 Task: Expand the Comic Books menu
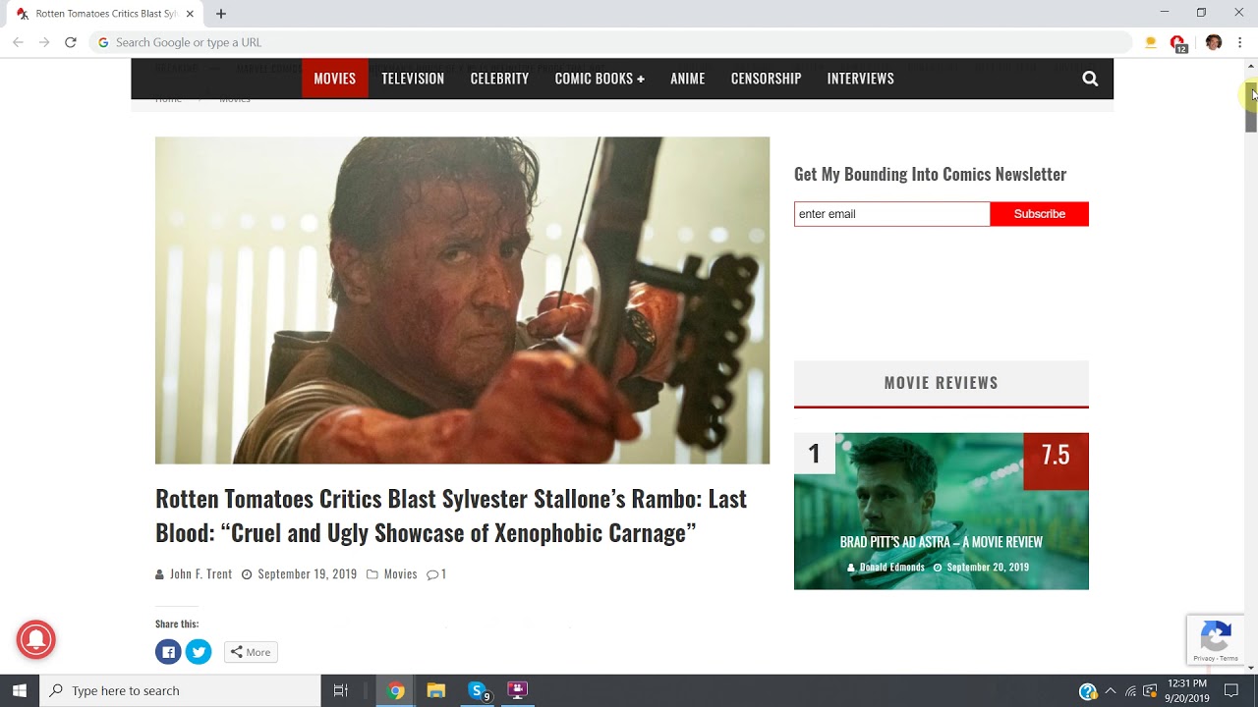click(600, 79)
